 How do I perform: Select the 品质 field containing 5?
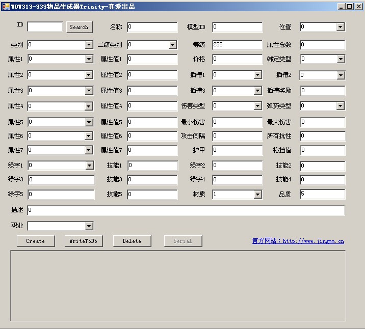(x=322, y=194)
